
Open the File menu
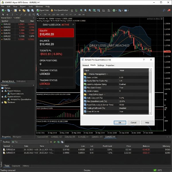point(3,7)
